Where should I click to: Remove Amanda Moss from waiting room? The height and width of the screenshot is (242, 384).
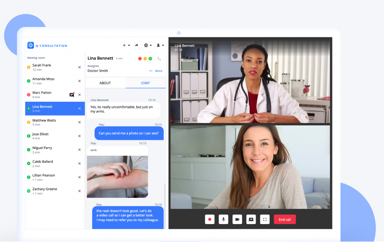pos(79,81)
